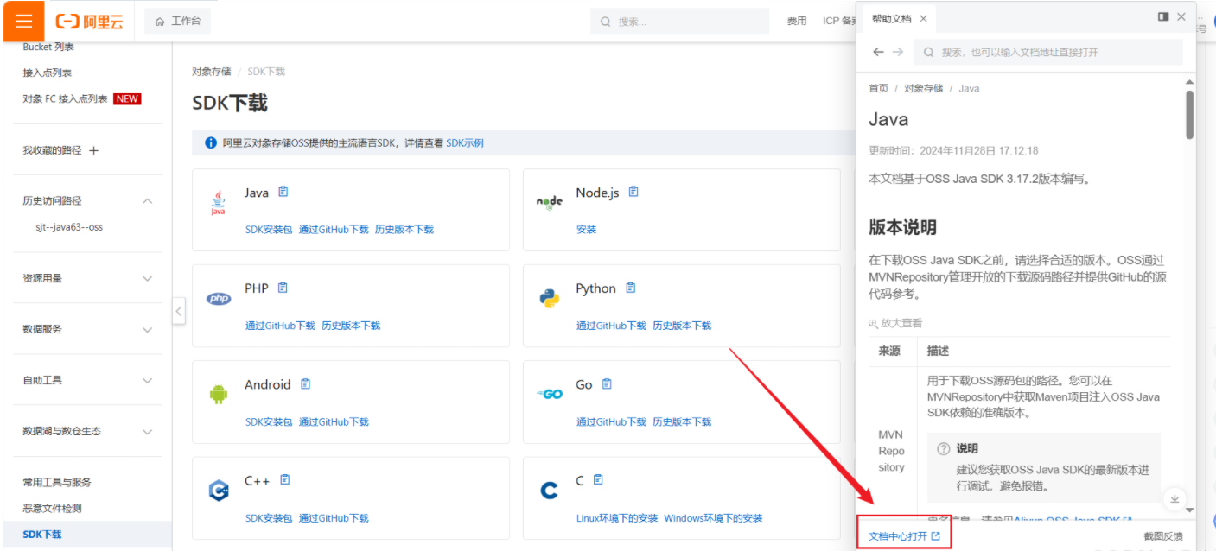This screenshot has height=551, width=1216.
Task: Open the 费用 menu in top bar
Action: click(x=797, y=21)
